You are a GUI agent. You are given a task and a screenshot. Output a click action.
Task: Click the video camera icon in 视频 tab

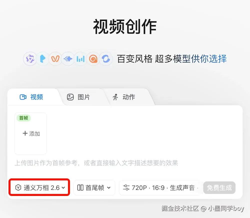pyautogui.click(x=23, y=97)
